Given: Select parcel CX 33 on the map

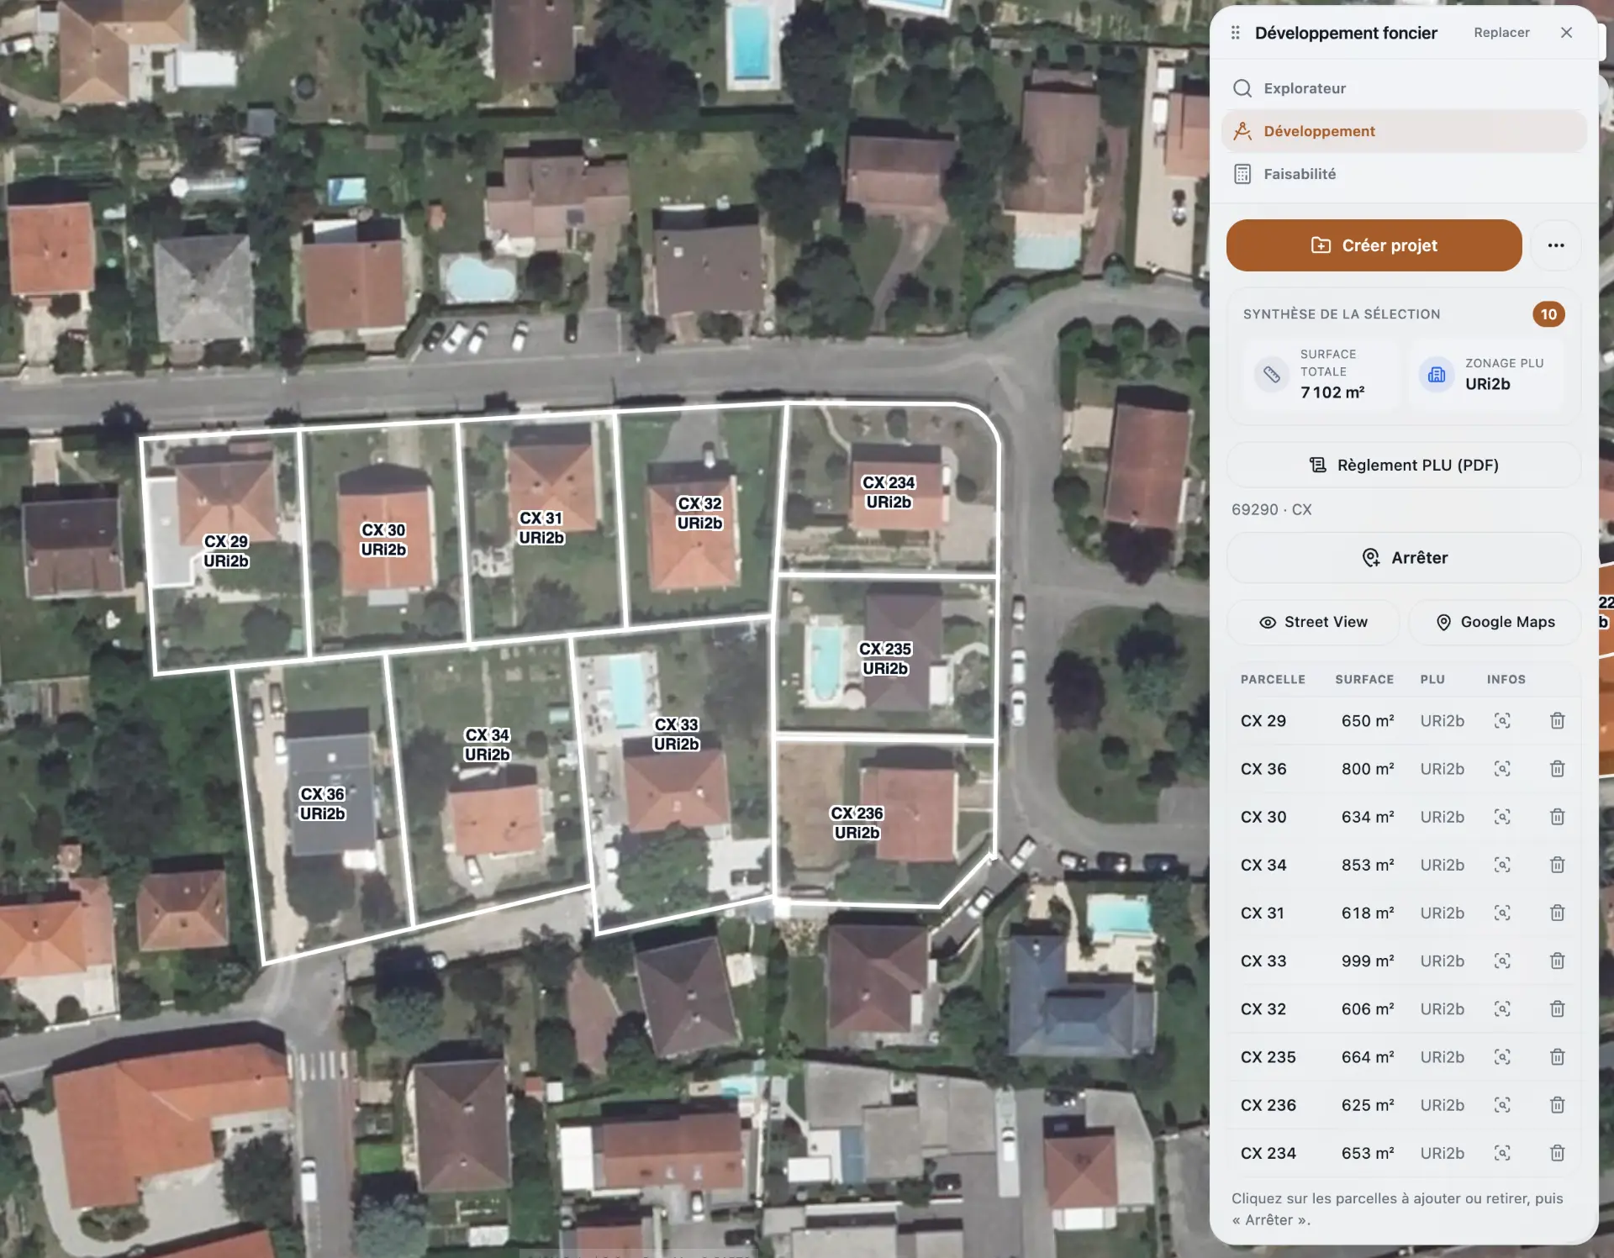Looking at the screenshot, I should (x=677, y=734).
